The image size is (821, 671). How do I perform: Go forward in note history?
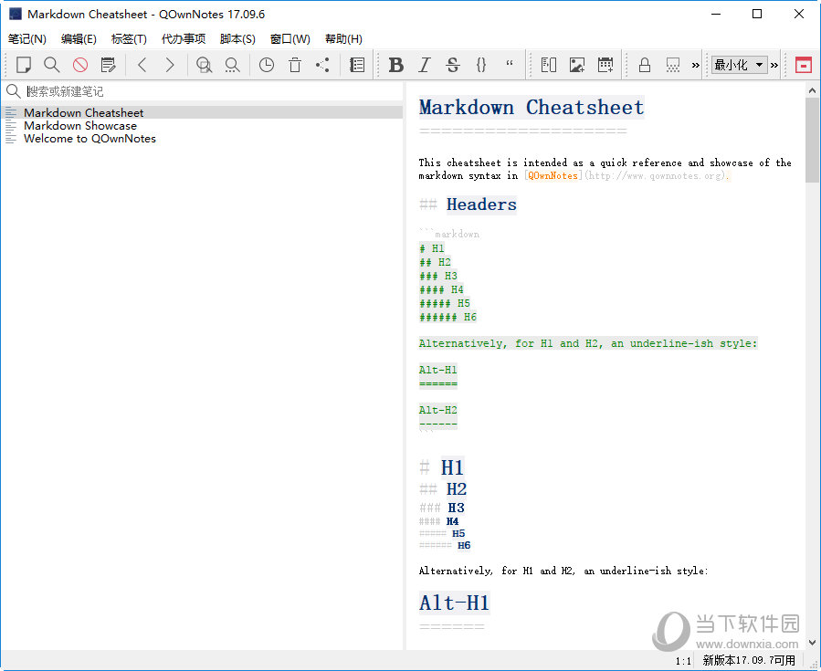coord(170,65)
